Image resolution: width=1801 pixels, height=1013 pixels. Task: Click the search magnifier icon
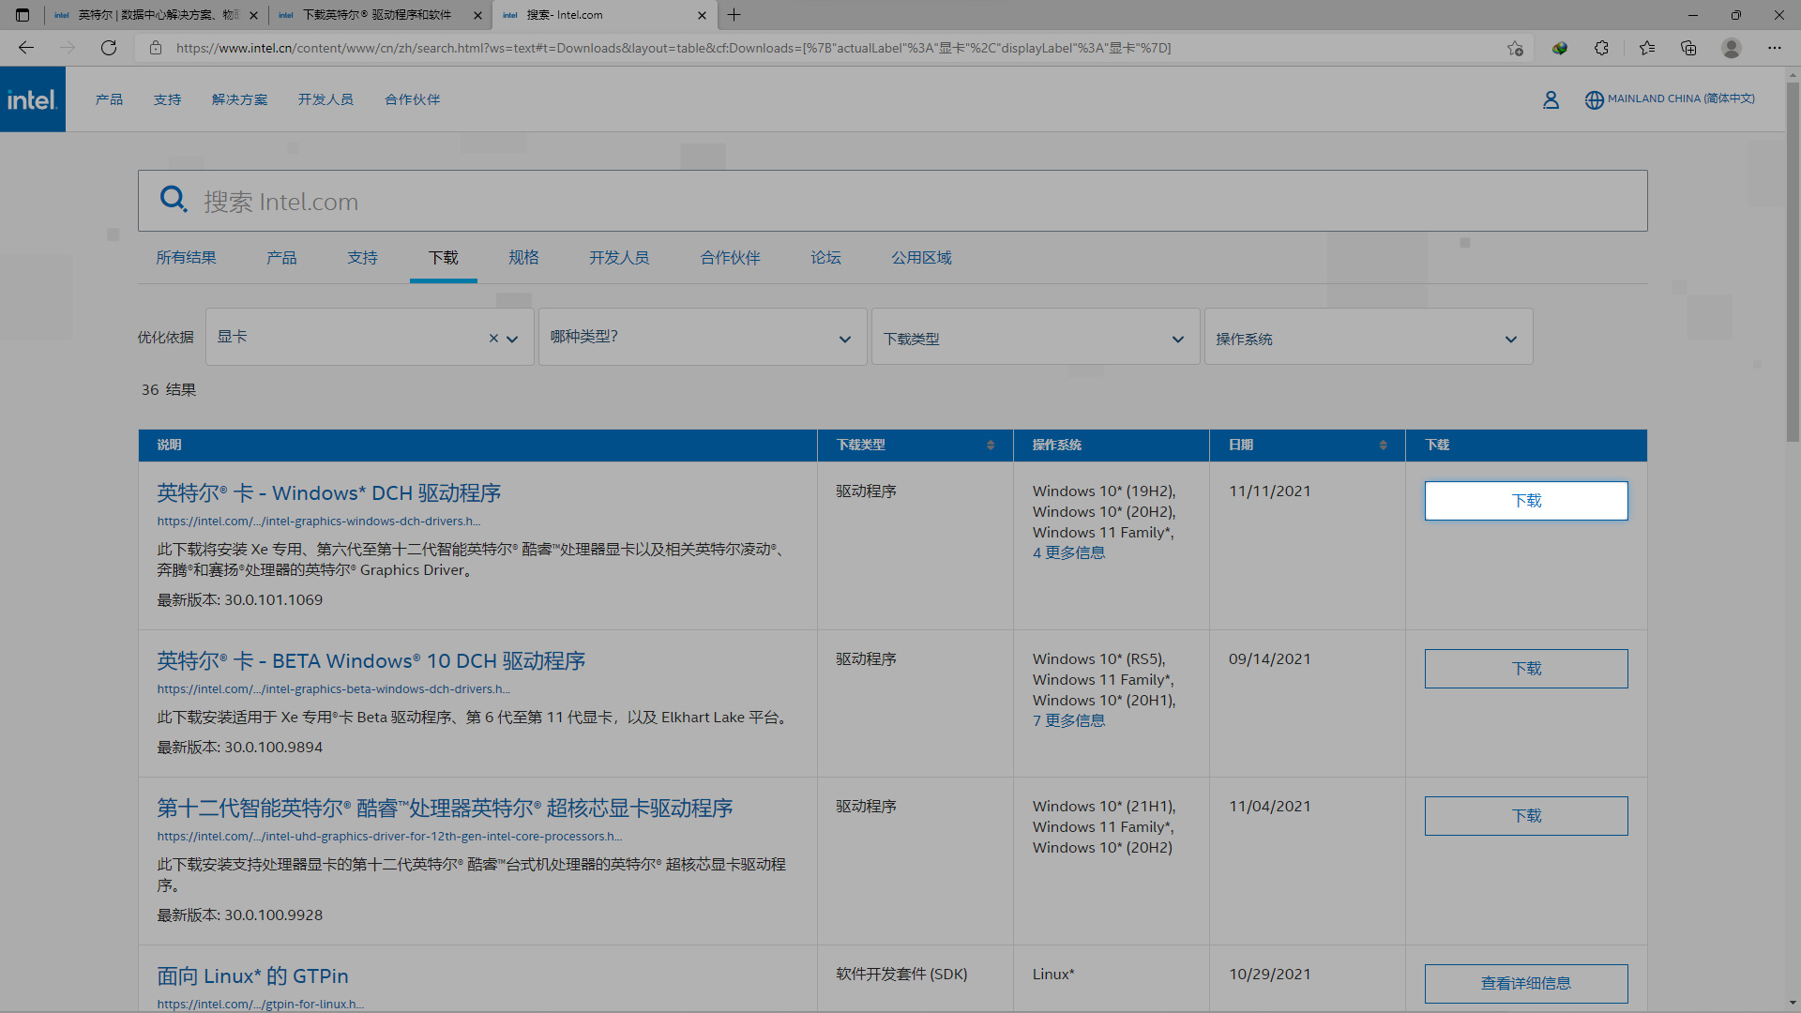(174, 199)
